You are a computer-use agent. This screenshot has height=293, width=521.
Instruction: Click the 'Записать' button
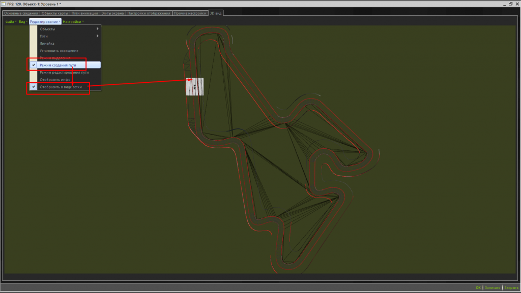click(492, 287)
